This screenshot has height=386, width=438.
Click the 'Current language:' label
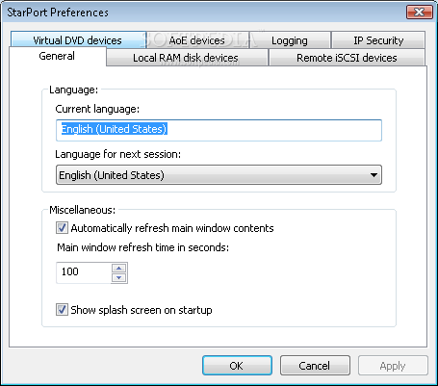97,109
